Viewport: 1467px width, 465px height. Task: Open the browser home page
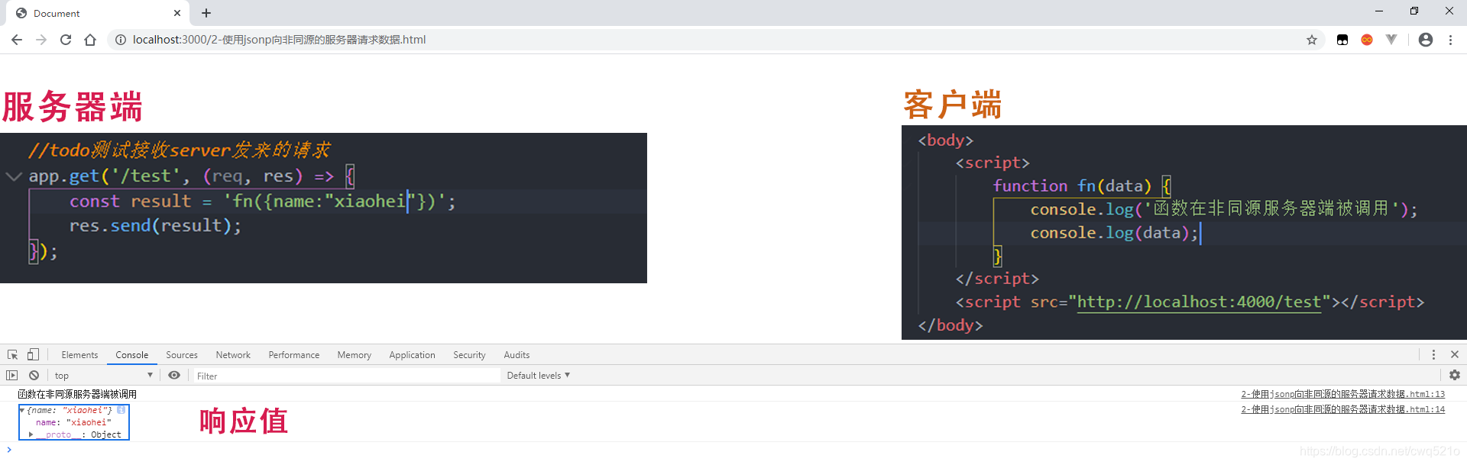(x=90, y=40)
